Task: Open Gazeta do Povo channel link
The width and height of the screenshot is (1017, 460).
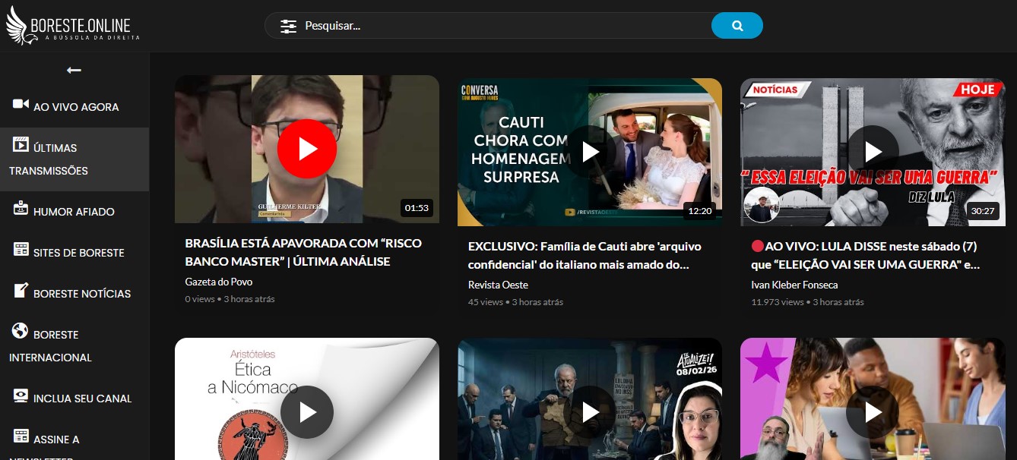Action: [x=219, y=282]
